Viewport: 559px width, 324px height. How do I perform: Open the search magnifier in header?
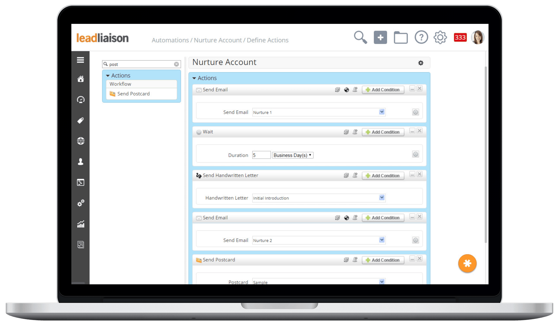[x=360, y=37]
